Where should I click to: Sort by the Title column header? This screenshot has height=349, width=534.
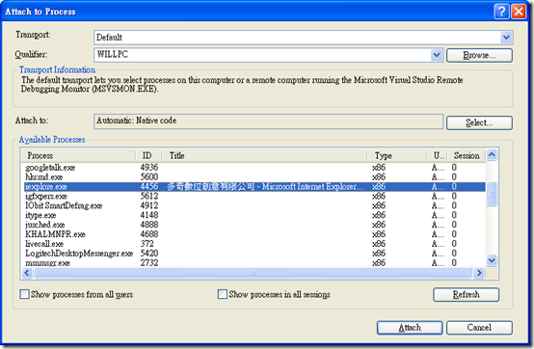click(x=264, y=155)
